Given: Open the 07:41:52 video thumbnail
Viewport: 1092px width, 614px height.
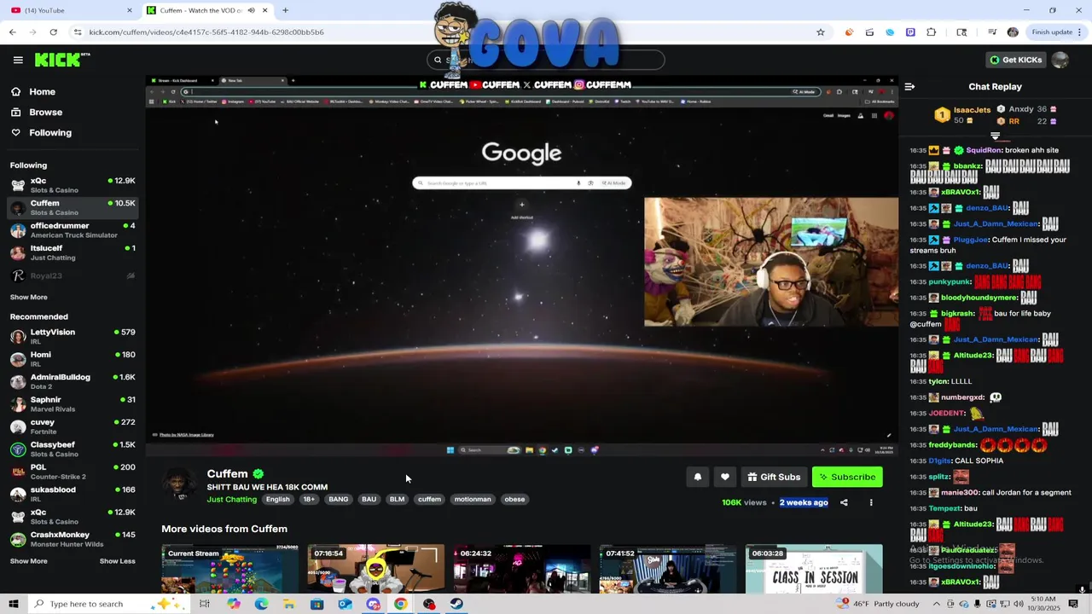Looking at the screenshot, I should pyautogui.click(x=668, y=569).
